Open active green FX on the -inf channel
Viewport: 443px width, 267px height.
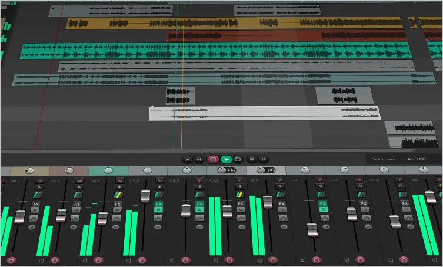(x=322, y=203)
